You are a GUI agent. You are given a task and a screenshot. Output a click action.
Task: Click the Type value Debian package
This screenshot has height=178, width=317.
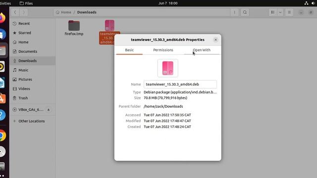[180, 92]
